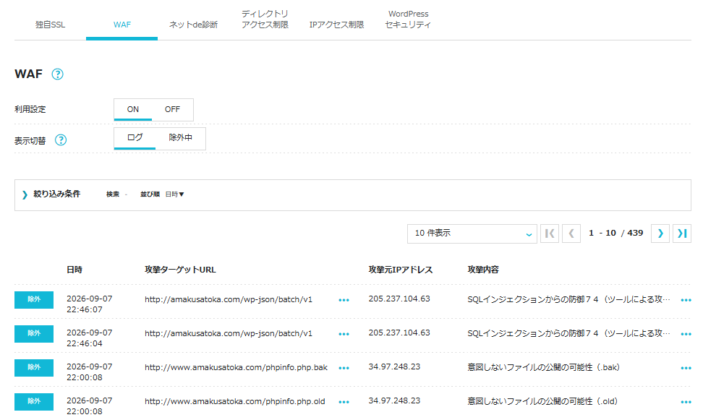
Task: Click 除外 button for 22:46:04 entry
Action: click(34, 334)
